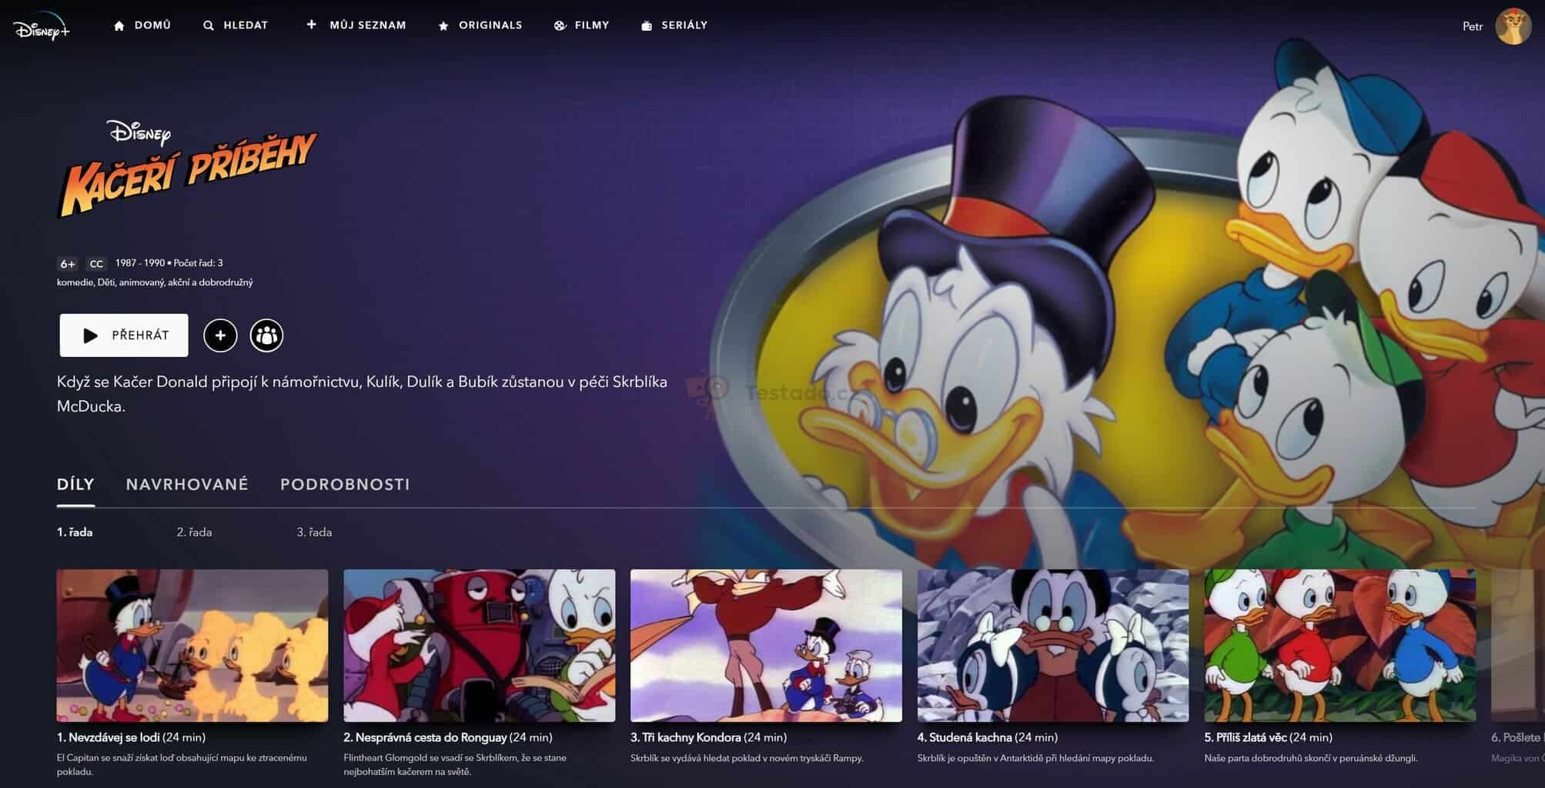This screenshot has width=1545, height=788.
Task: Open episode 3 Tři kachny Kondora thumbnail
Action: (x=766, y=646)
